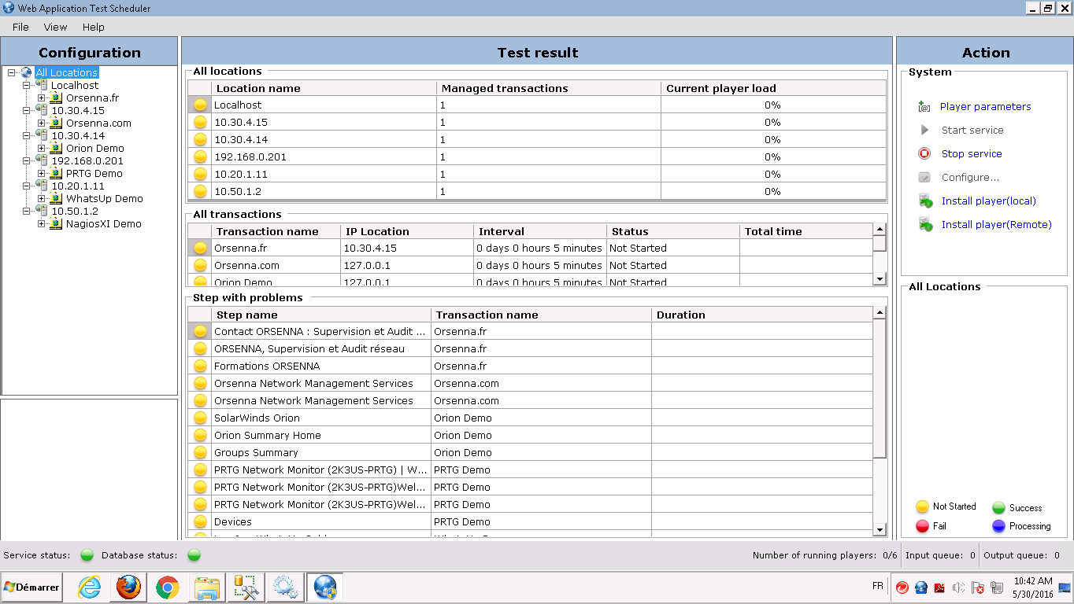The width and height of the screenshot is (1074, 604).
Task: Select the Groups Summary step row
Action: (x=531, y=452)
